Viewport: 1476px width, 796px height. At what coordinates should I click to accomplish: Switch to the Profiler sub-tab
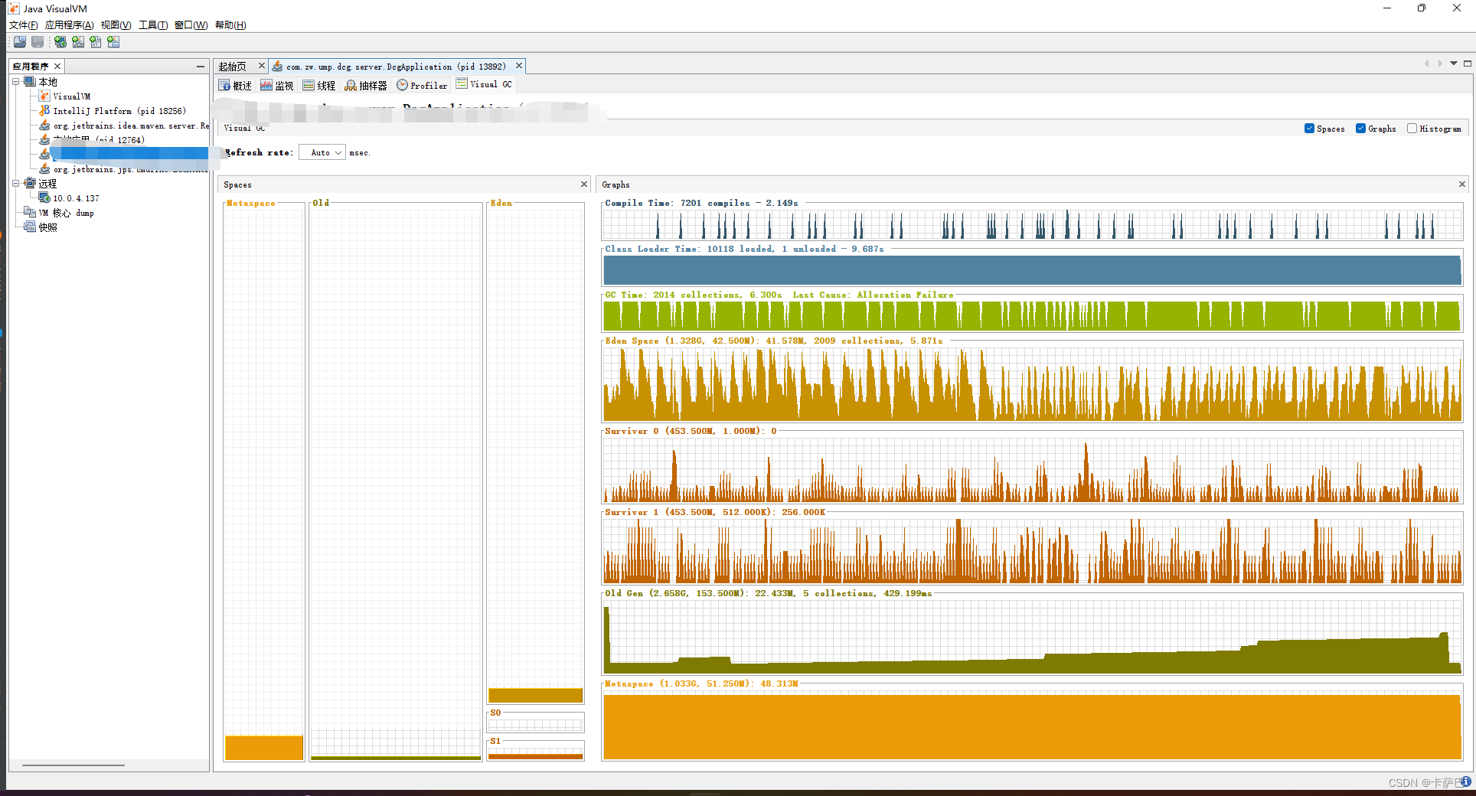coord(422,86)
